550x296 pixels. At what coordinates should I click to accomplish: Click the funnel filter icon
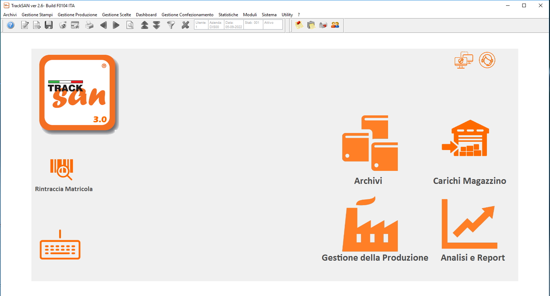[171, 25]
